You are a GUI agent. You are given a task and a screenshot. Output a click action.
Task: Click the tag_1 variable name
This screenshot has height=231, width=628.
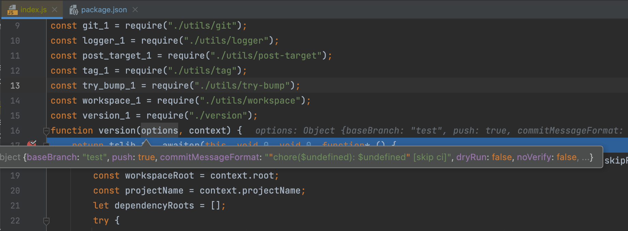tap(96, 71)
